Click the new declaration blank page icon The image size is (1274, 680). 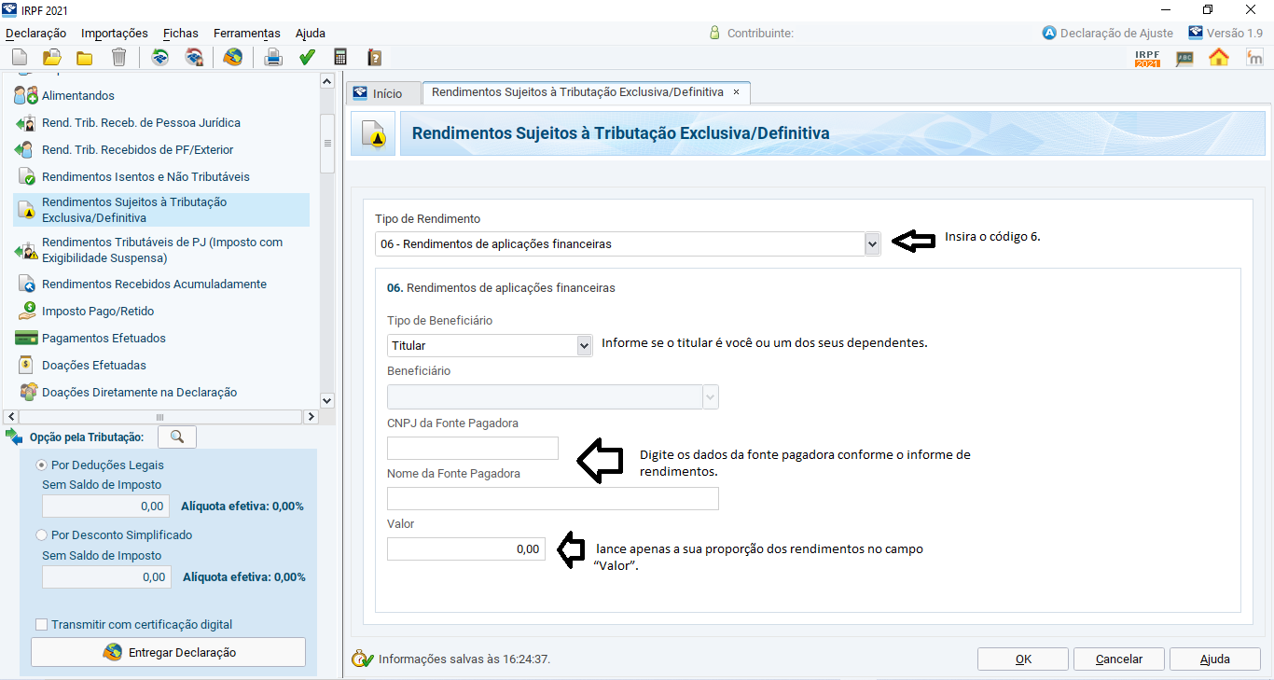tap(20, 58)
